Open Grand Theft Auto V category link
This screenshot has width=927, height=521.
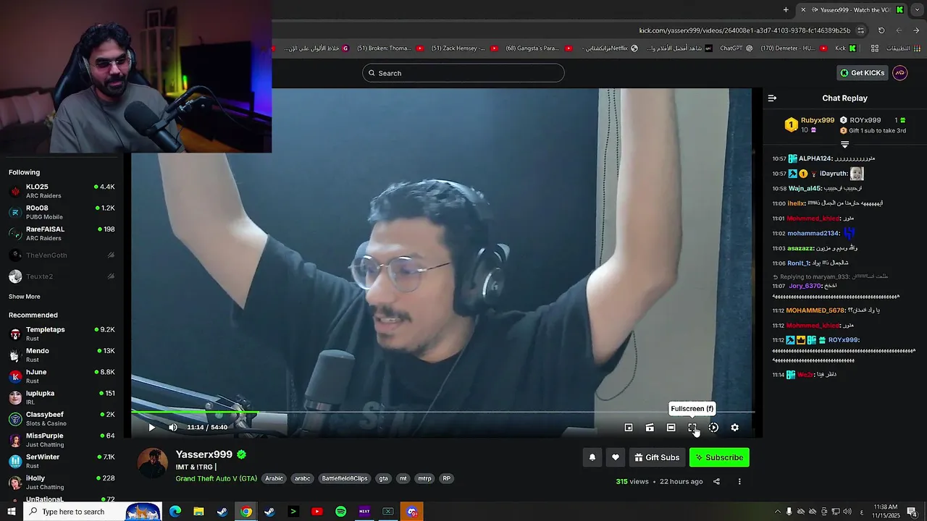tap(216, 478)
